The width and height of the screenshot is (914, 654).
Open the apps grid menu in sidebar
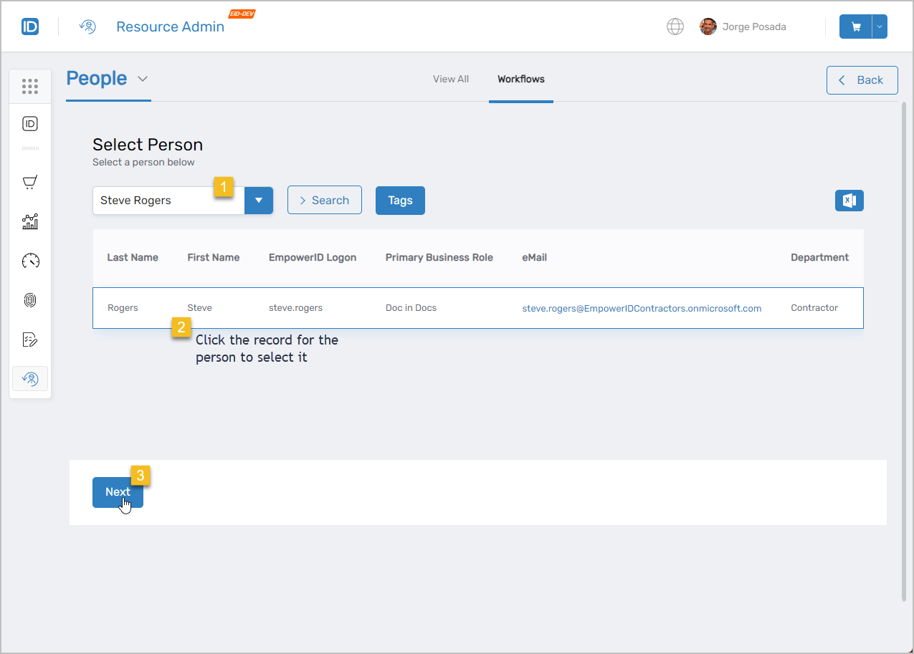[x=30, y=86]
